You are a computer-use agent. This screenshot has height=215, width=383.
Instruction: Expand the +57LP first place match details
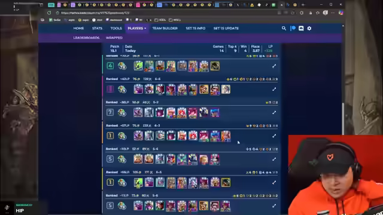(x=274, y=136)
